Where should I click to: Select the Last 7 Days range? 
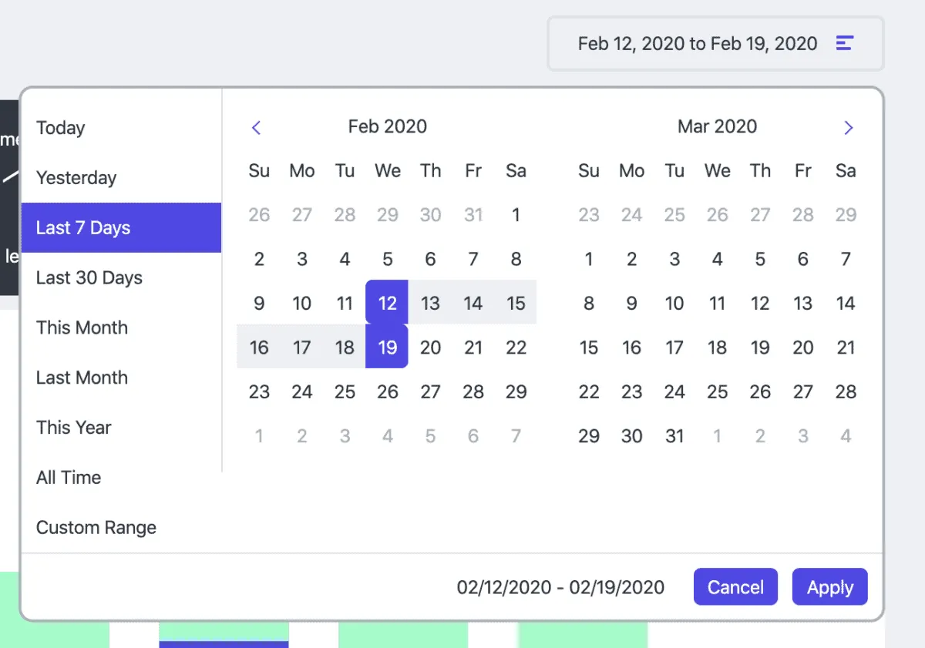(83, 228)
